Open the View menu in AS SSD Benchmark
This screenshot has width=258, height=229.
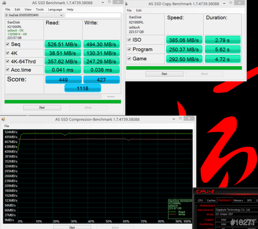[x=28, y=9]
